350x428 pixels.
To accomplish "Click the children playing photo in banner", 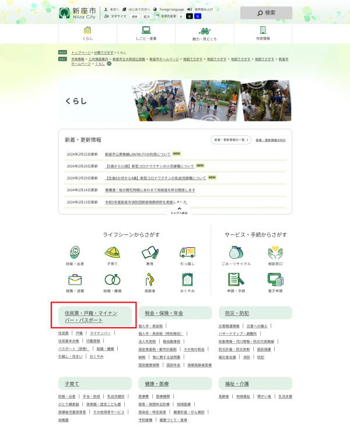I will coord(213,100).
